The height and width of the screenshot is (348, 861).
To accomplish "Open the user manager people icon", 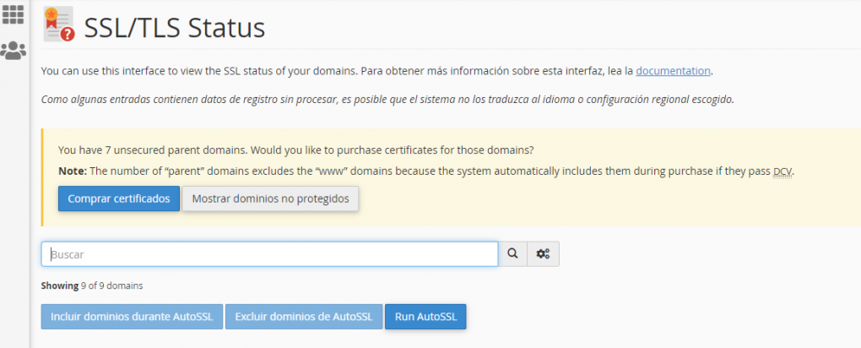I will (x=14, y=51).
